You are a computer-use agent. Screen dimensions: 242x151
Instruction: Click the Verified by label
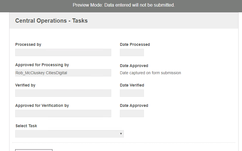coord(25,85)
